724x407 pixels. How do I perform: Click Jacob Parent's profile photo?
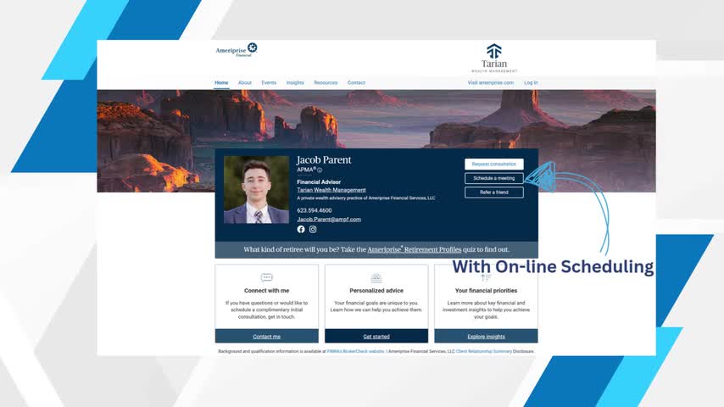pyautogui.click(x=256, y=189)
